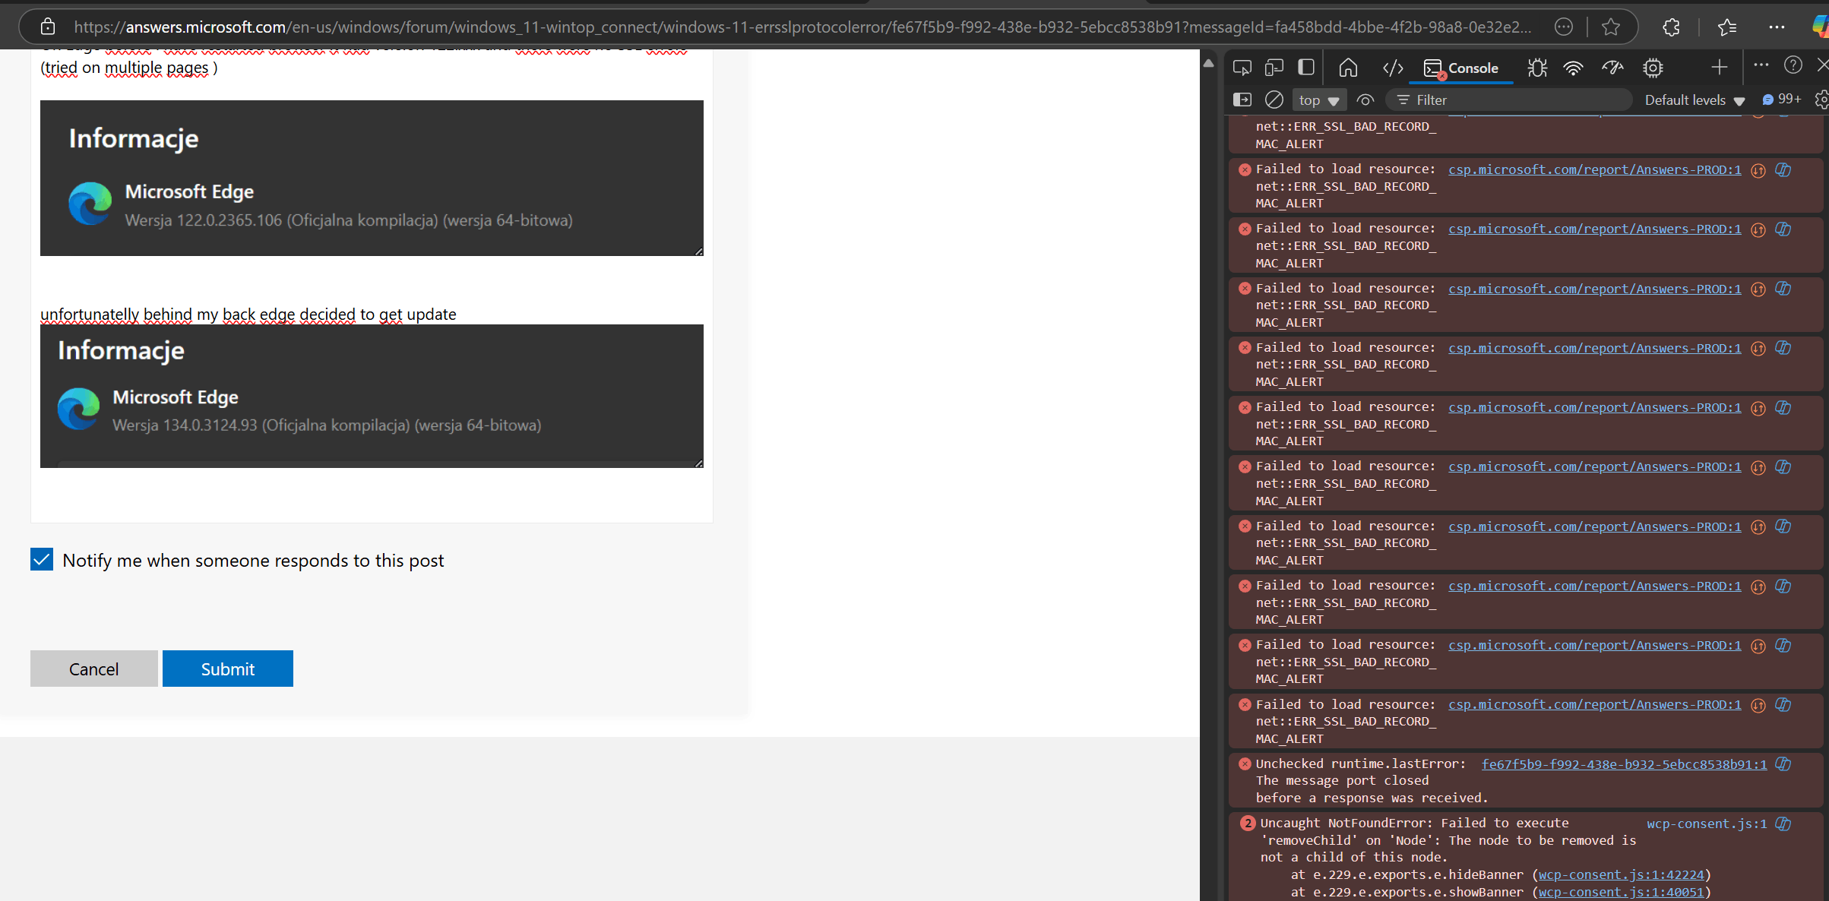Open the Memory chip icon panel

tap(1653, 68)
